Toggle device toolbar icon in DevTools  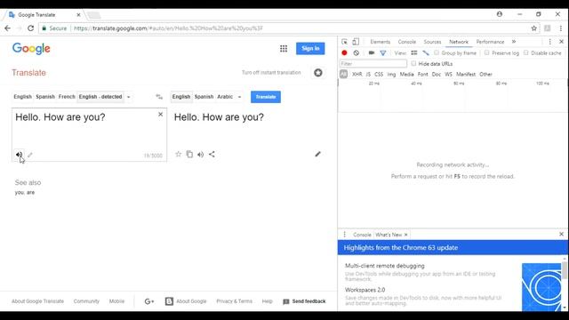click(x=356, y=42)
